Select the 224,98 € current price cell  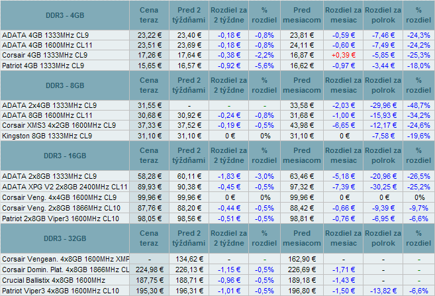coord(149,270)
